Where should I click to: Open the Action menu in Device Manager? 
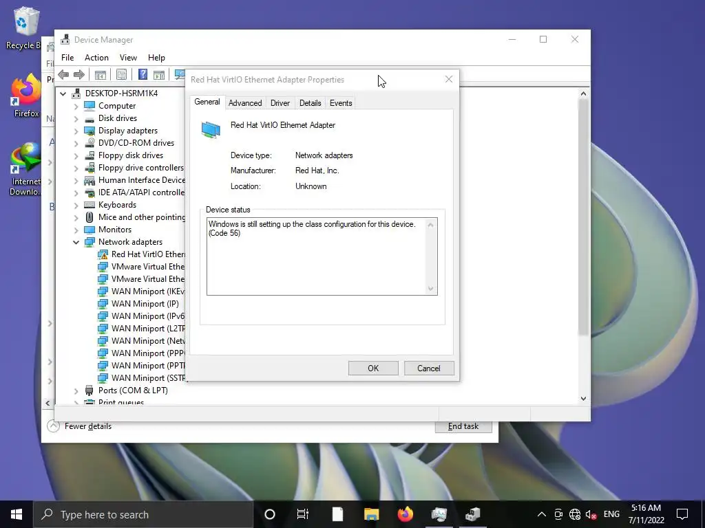pyautogui.click(x=96, y=58)
